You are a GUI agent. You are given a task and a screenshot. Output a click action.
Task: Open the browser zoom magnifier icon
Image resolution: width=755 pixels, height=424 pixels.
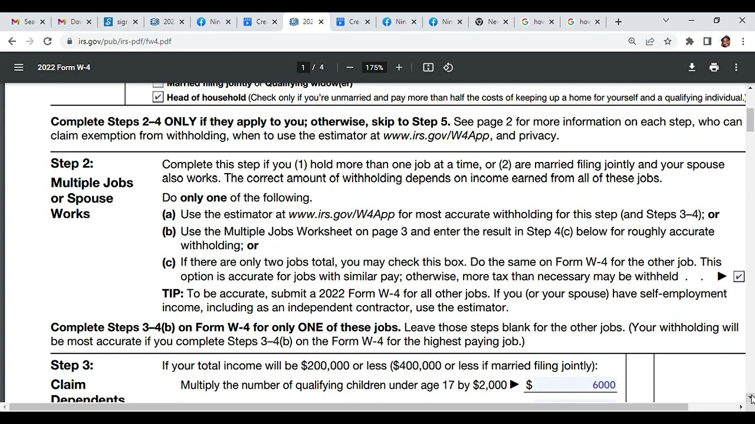pyautogui.click(x=632, y=41)
